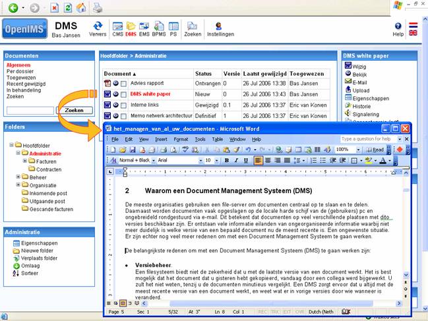The height and width of the screenshot is (321, 428).
Task: Click the browser Back arrow
Action: point(13,8)
